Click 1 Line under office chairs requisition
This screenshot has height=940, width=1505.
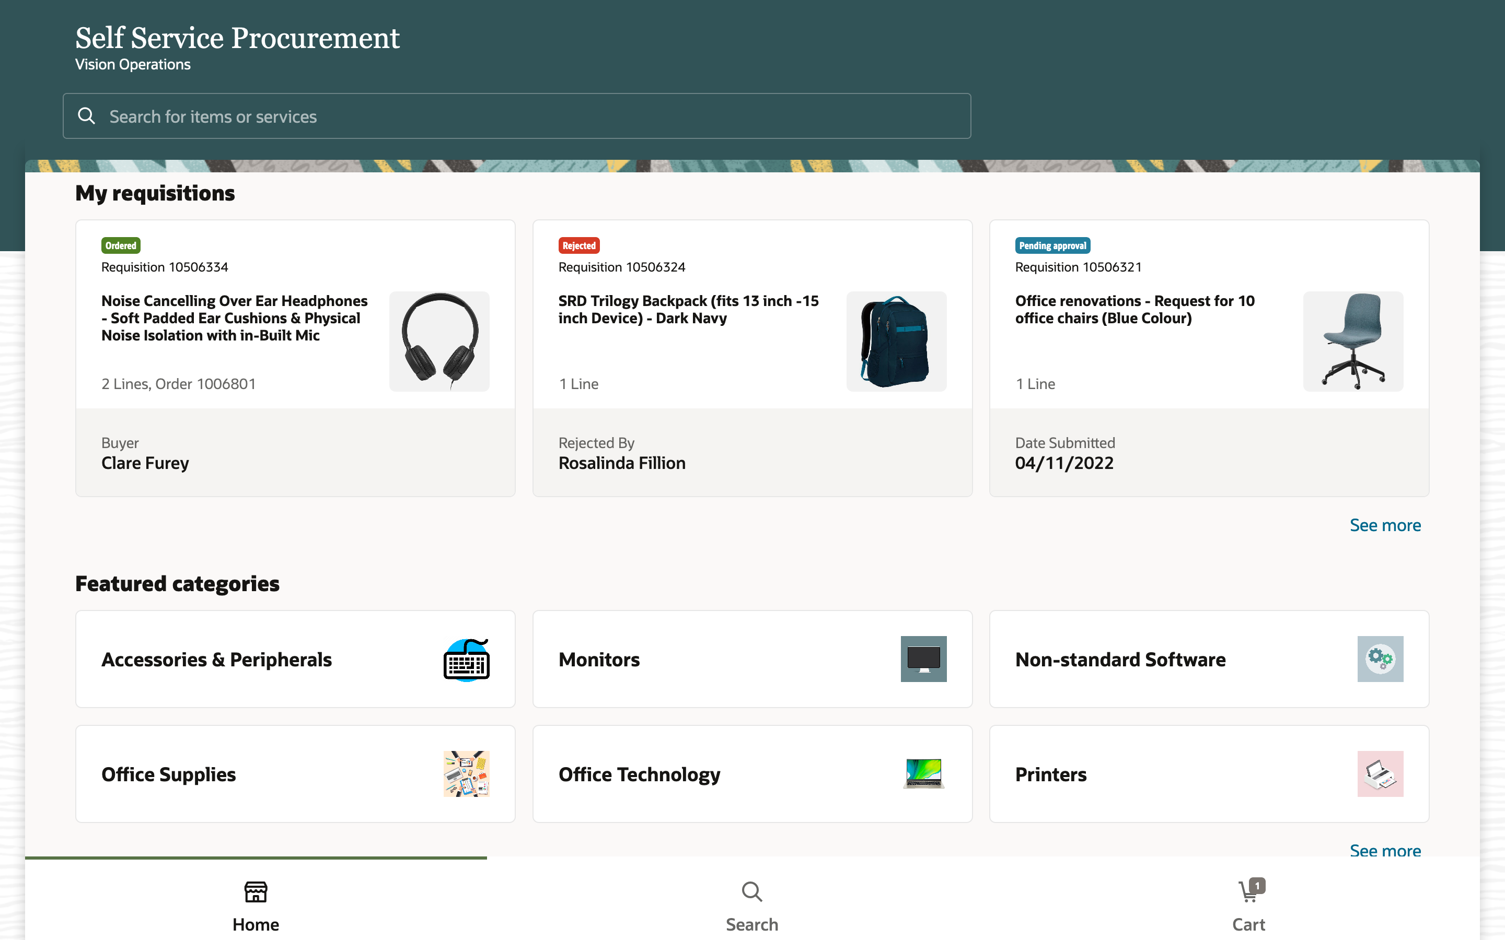[1035, 384]
